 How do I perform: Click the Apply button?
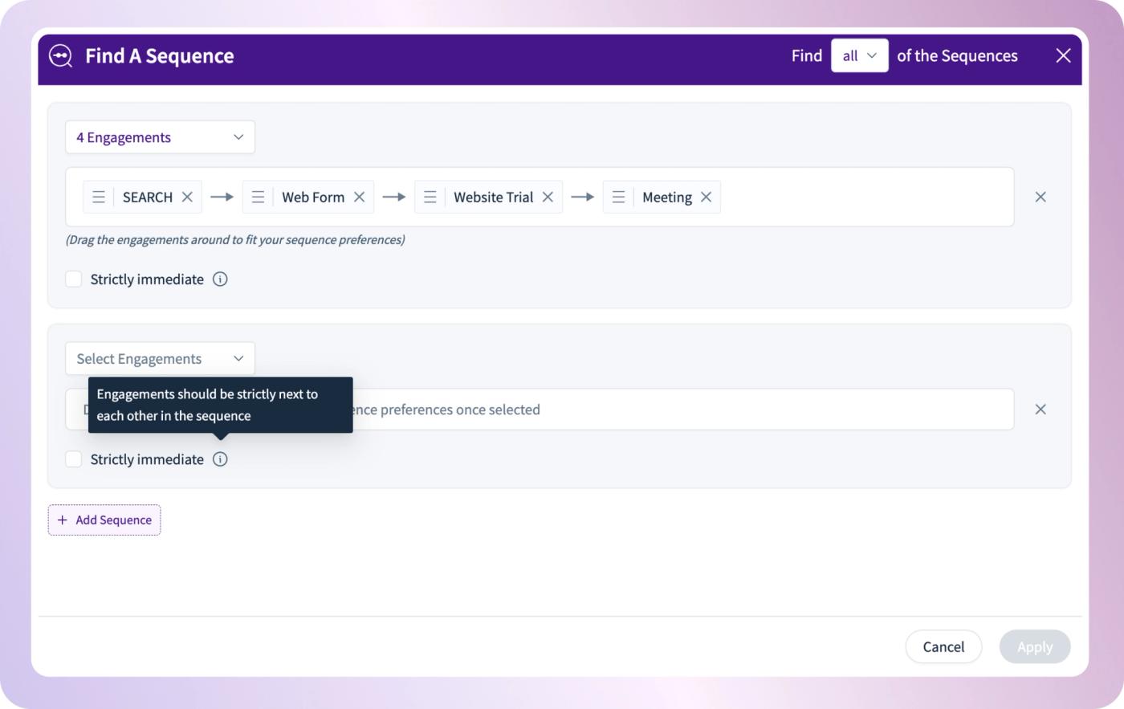1035,646
